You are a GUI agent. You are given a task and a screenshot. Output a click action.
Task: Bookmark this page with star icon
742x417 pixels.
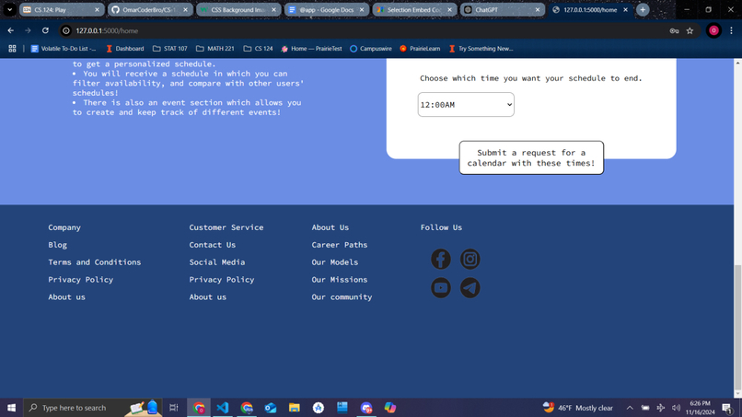click(x=690, y=30)
